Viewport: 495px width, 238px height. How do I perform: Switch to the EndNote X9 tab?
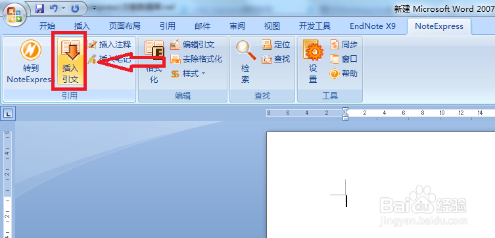(373, 26)
